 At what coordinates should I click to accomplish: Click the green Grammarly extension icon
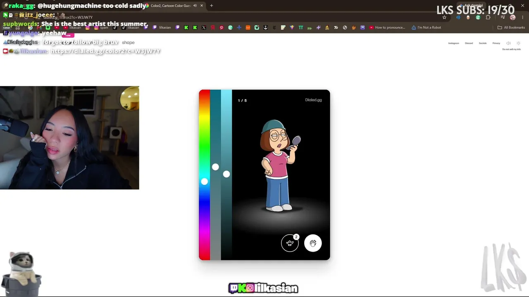pyautogui.click(x=478, y=17)
